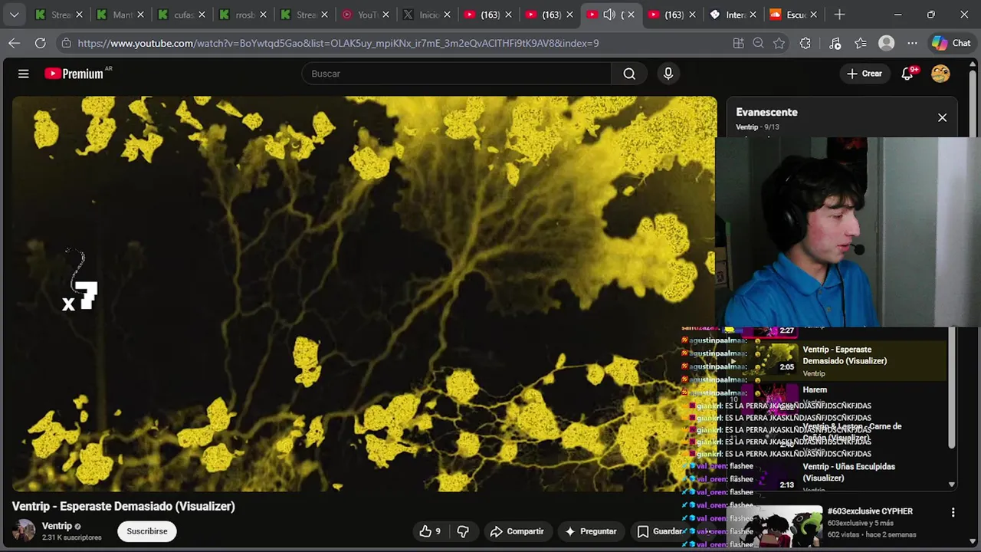Click the Compartir share button

click(517, 531)
